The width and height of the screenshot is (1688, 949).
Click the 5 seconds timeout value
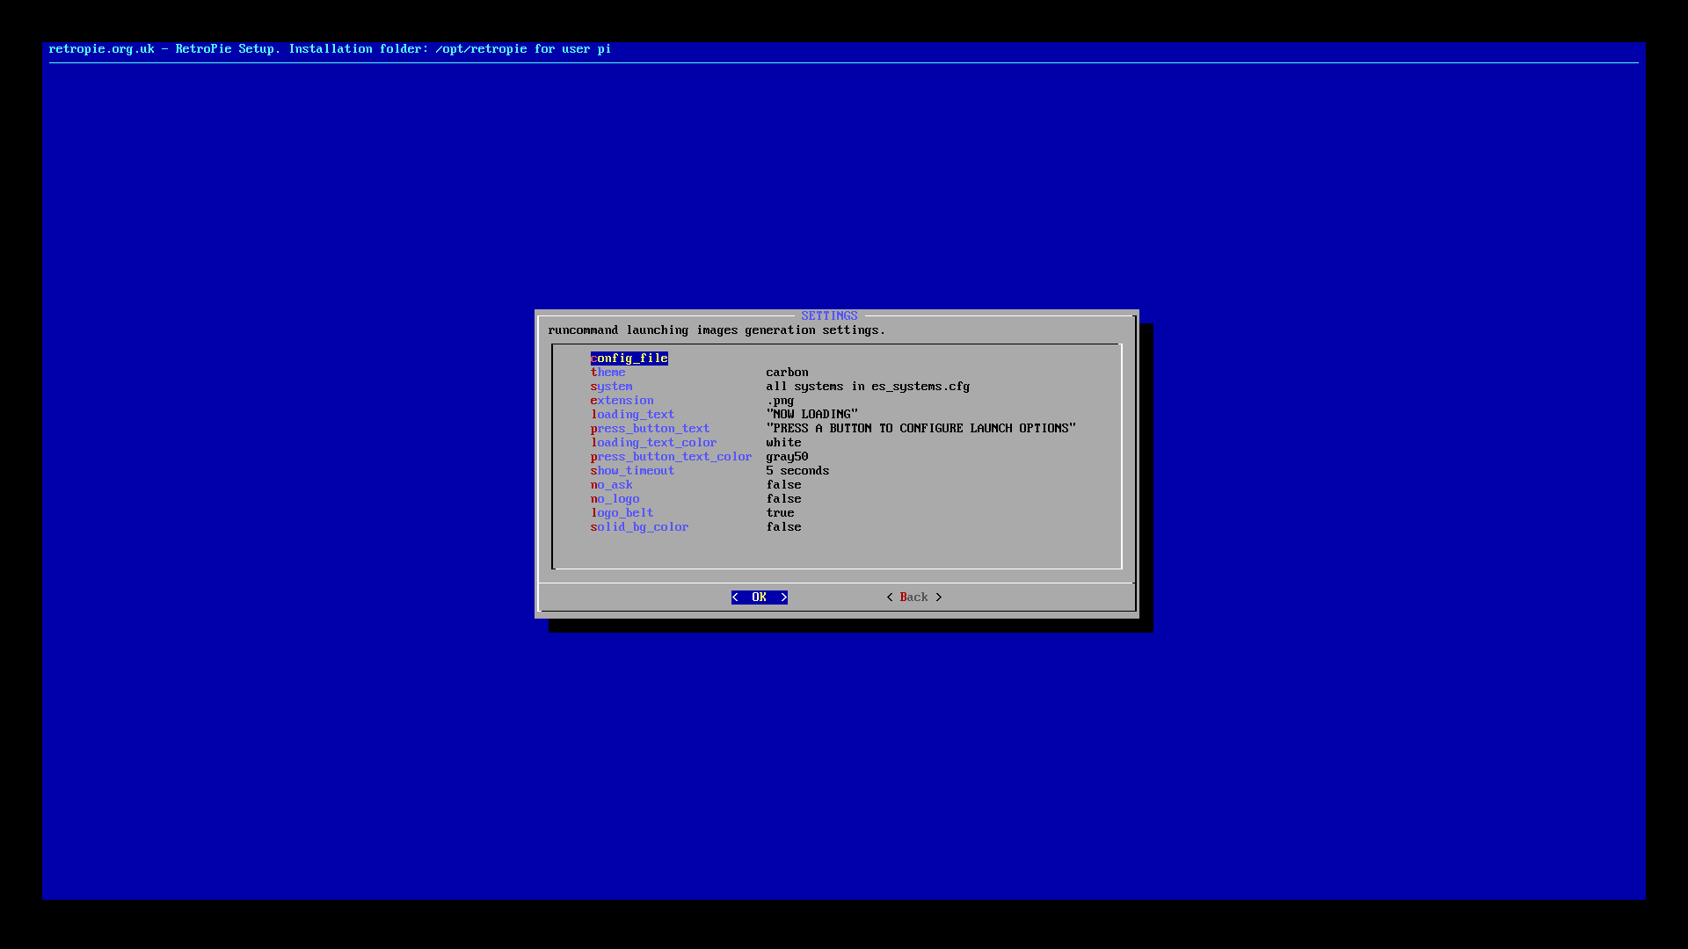pos(797,471)
